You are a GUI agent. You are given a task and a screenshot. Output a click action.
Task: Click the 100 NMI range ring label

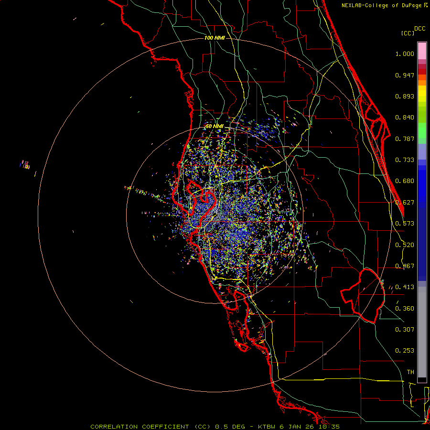click(x=215, y=38)
